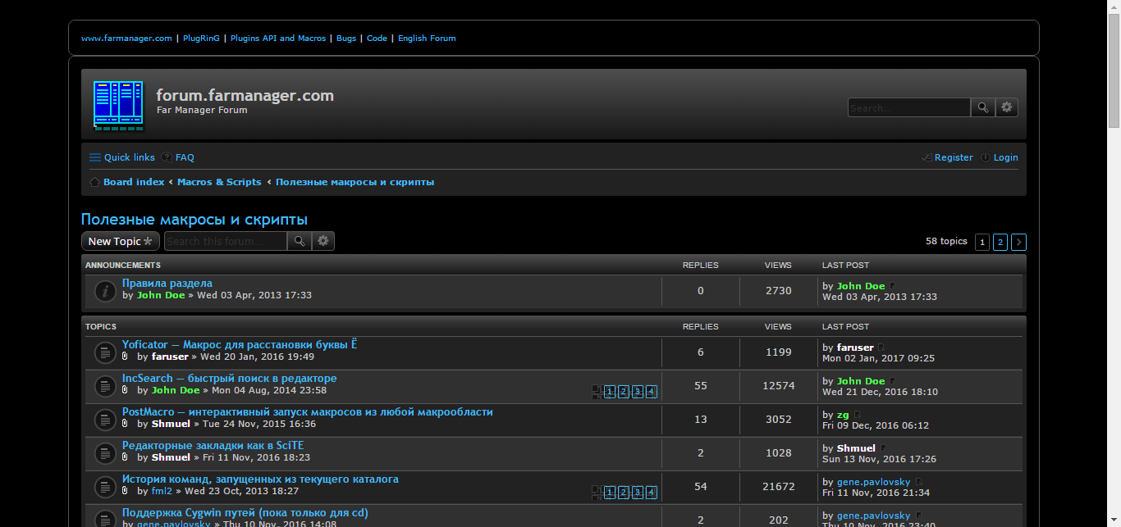1121x527 pixels.
Task: Go to next topics page via arrow
Action: point(1018,242)
